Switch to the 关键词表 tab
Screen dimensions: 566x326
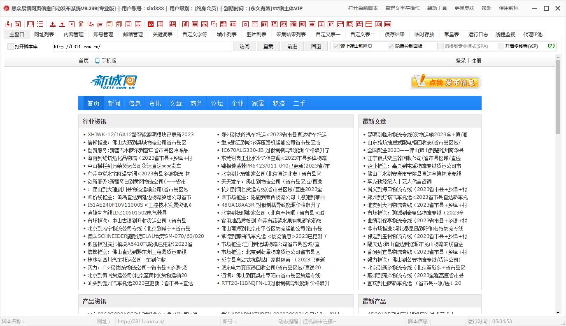coord(163,35)
